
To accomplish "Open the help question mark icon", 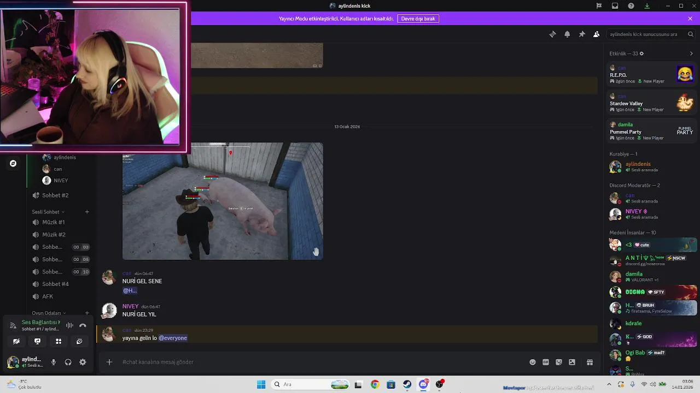I will 631,5.
